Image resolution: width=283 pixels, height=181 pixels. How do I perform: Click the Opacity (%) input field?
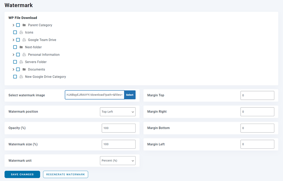click(x=118, y=128)
